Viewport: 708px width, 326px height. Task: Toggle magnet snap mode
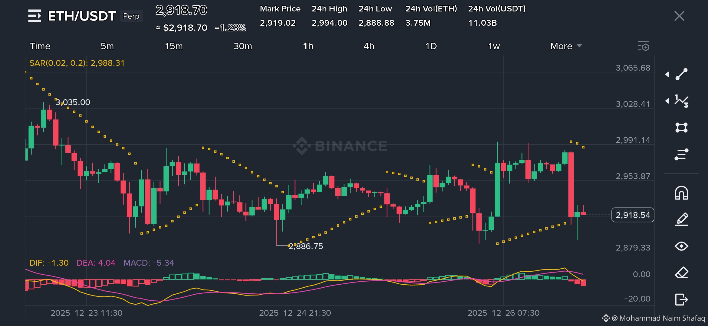tap(681, 193)
